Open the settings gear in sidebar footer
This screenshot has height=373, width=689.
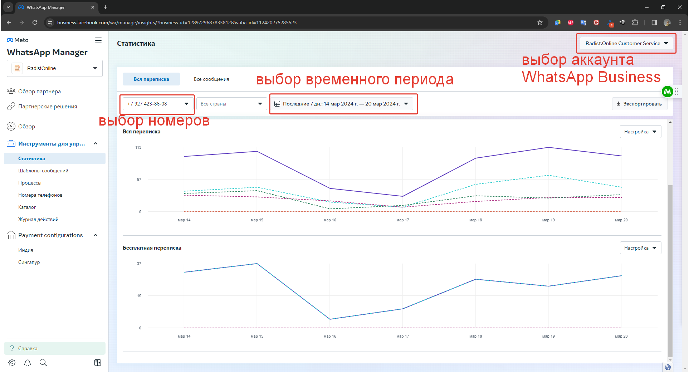[x=12, y=363]
